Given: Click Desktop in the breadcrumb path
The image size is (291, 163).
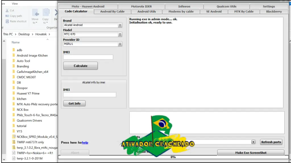Looking at the screenshot, I should 24,34.
